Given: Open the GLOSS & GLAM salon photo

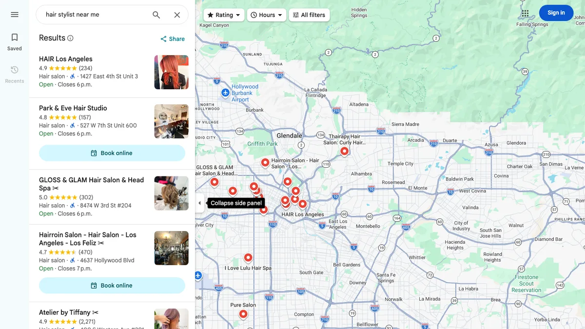Looking at the screenshot, I should (171, 193).
